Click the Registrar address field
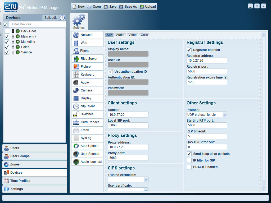Image resolution: width=271 pixels, height=203 pixels. point(207,61)
